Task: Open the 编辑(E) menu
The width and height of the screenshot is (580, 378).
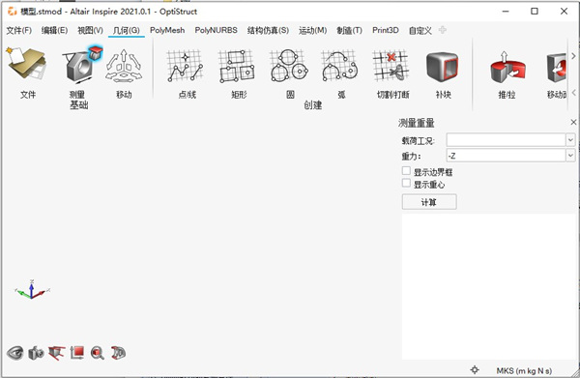Action: 54,30
